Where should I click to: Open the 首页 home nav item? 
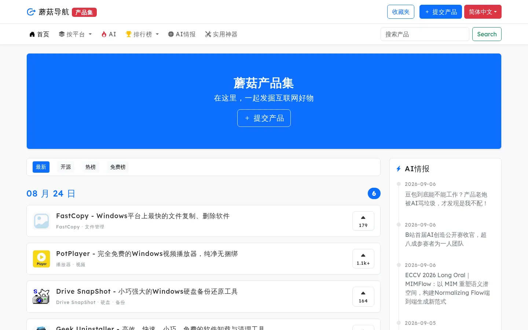(39, 34)
